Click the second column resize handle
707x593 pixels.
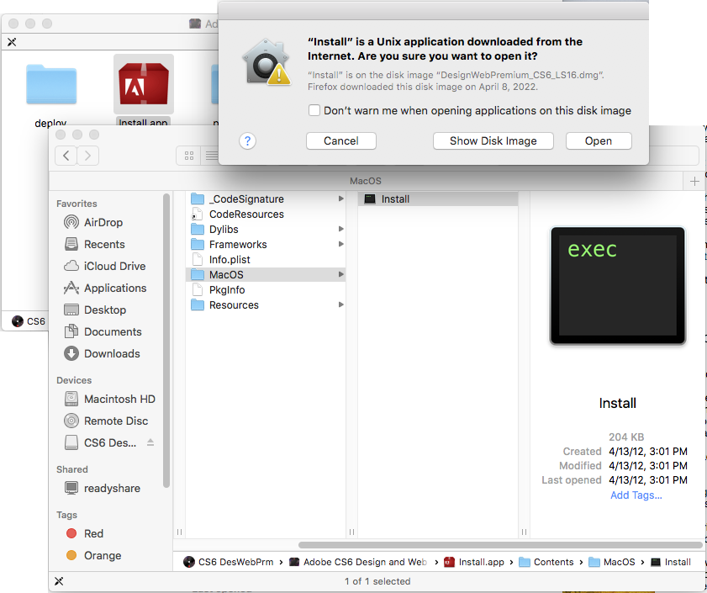click(351, 532)
